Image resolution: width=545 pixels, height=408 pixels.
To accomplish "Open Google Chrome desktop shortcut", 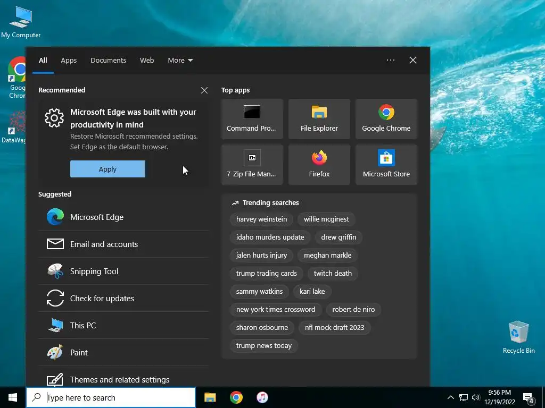I will click(16, 78).
